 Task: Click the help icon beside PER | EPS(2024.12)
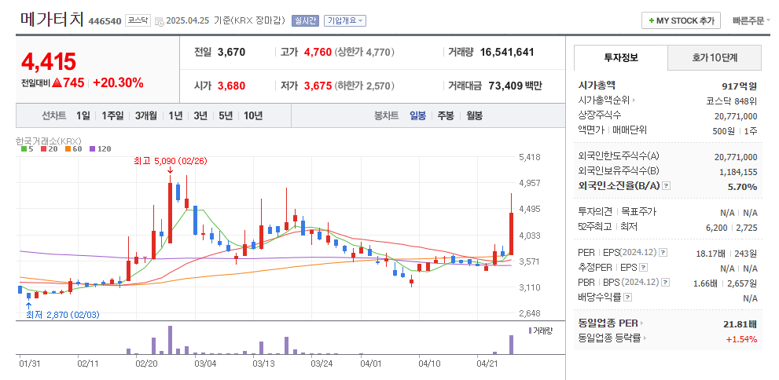point(663,253)
